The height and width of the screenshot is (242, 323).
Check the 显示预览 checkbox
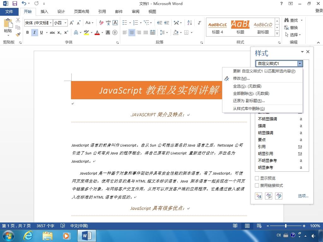pos(257,178)
